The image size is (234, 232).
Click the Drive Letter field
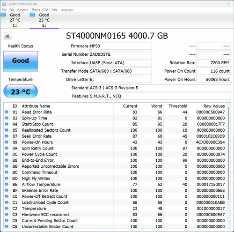click(120, 80)
